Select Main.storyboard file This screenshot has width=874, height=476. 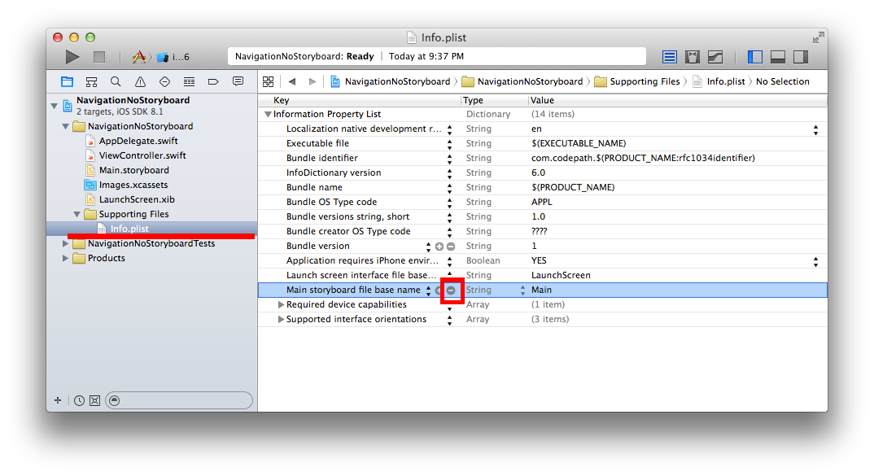[133, 170]
